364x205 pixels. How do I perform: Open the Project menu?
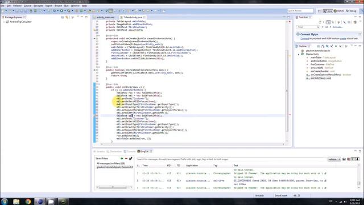click(58, 6)
